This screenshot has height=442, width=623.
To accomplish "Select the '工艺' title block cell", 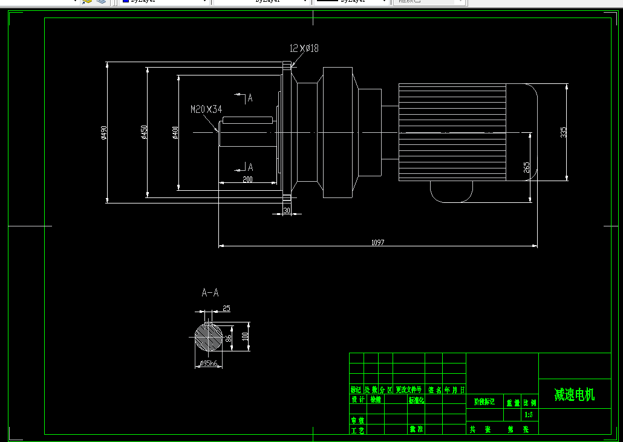I will 359,430.
